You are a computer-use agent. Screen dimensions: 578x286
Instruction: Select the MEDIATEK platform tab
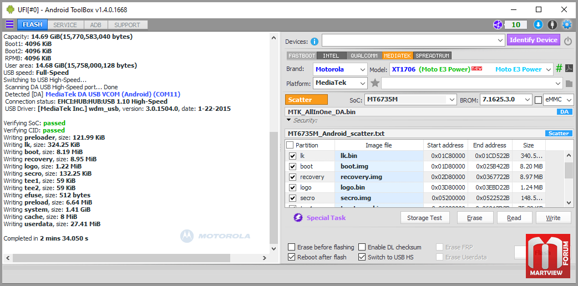tap(397, 55)
